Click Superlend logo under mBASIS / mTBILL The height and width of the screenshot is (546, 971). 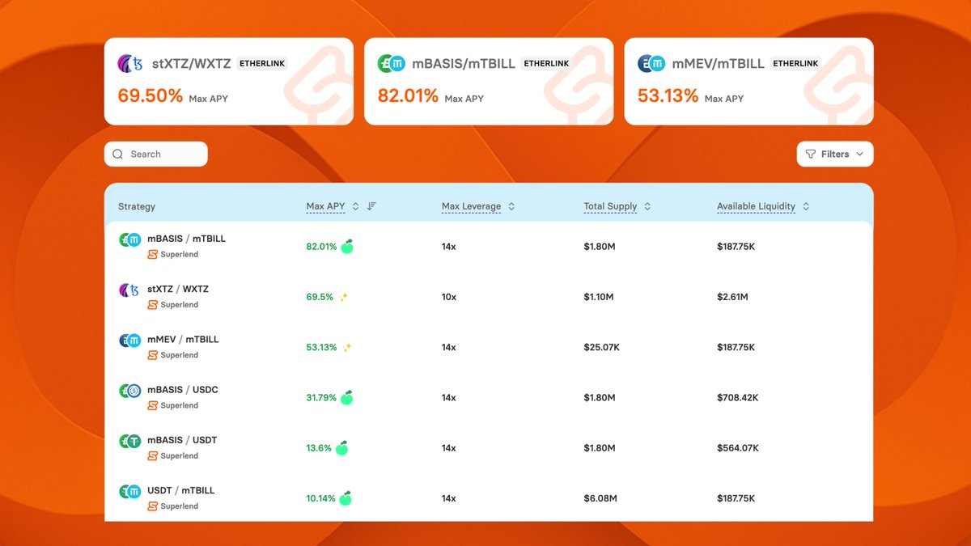click(152, 255)
